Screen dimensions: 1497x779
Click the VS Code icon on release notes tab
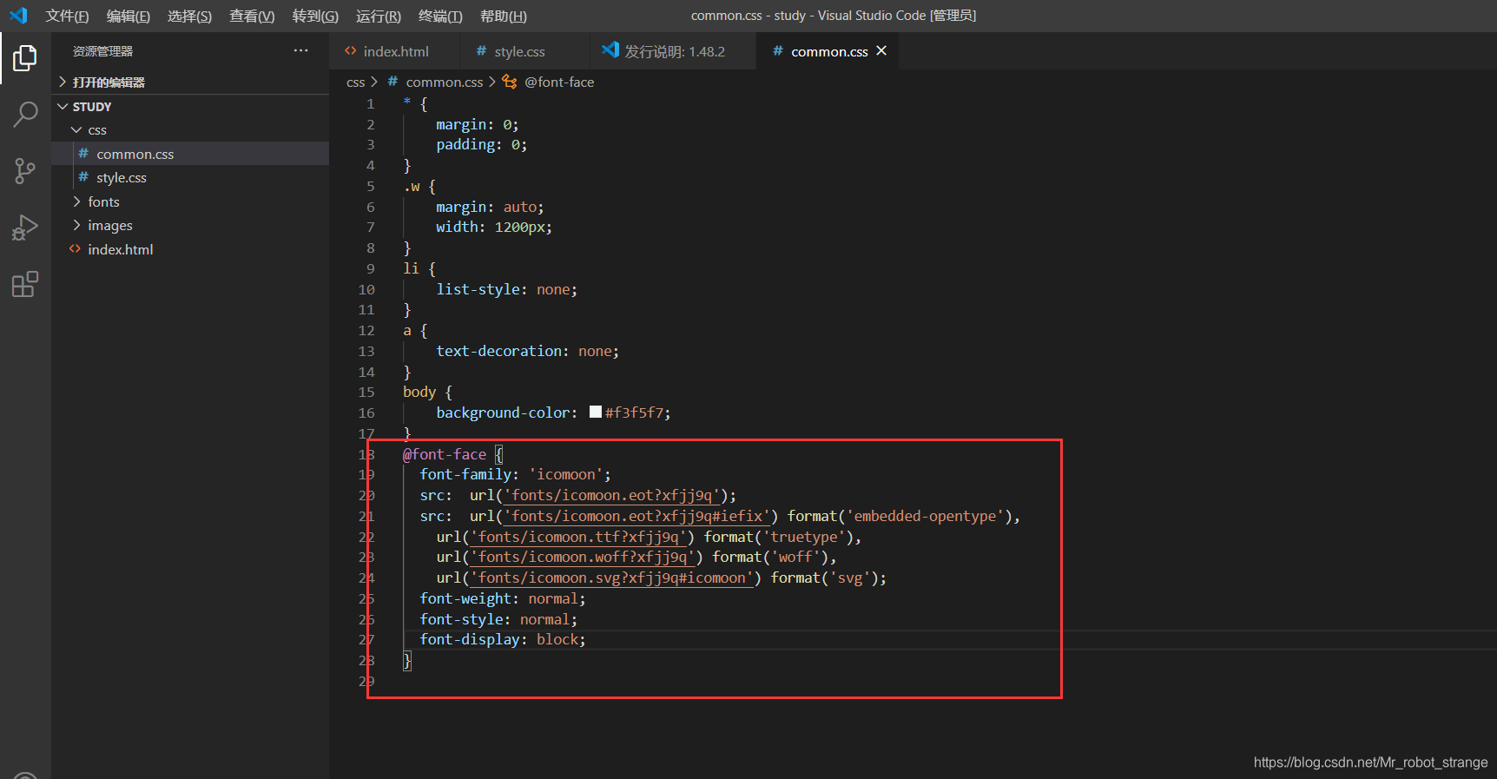click(x=610, y=50)
